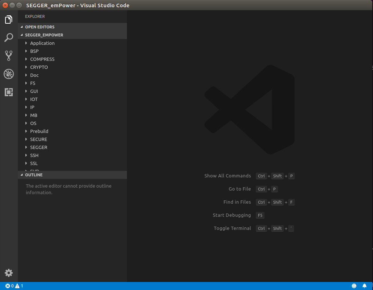Open the Search view icon
The image size is (373, 290).
pos(9,38)
